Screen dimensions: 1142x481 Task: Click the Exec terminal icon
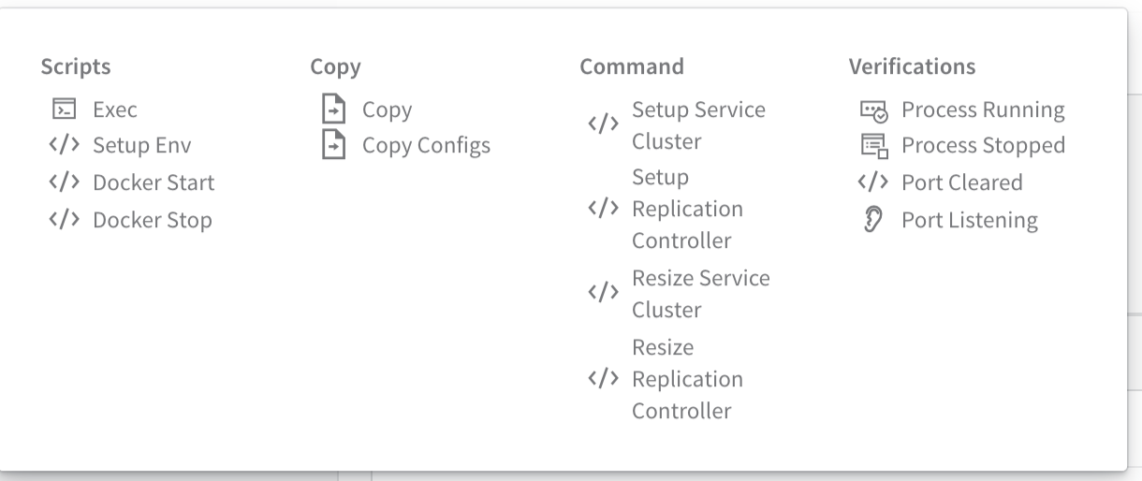[x=64, y=109]
